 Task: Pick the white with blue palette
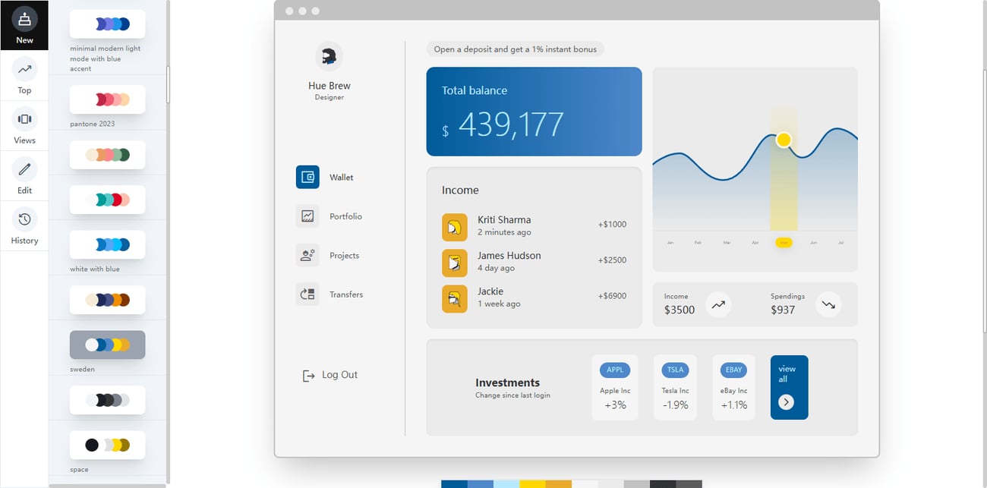coord(107,244)
